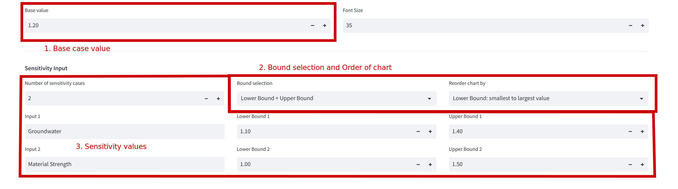Increment Lower Bound 2 value

coord(430,165)
